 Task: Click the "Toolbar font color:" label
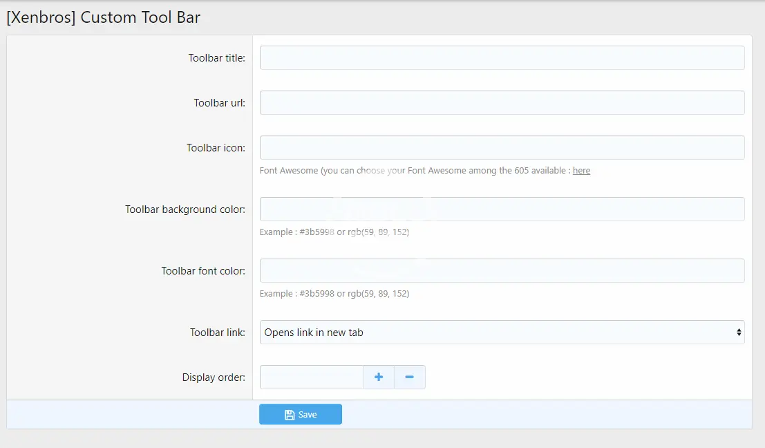point(203,271)
